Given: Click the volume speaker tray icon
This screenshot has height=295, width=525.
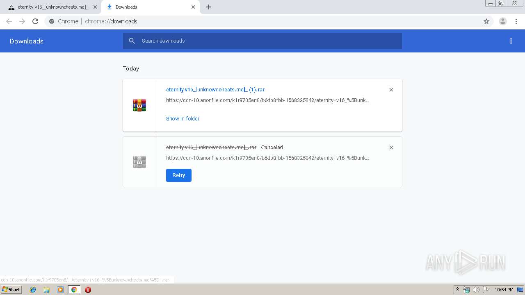Looking at the screenshot, I should (476, 290).
